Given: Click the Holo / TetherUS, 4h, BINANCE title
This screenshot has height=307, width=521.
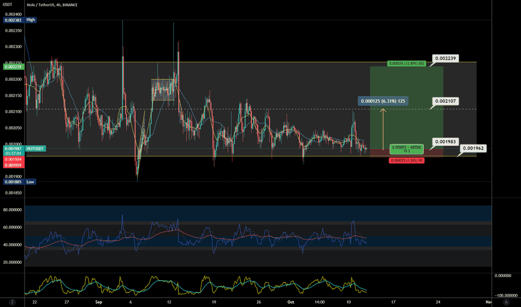Looking at the screenshot, I should [x=52, y=5].
